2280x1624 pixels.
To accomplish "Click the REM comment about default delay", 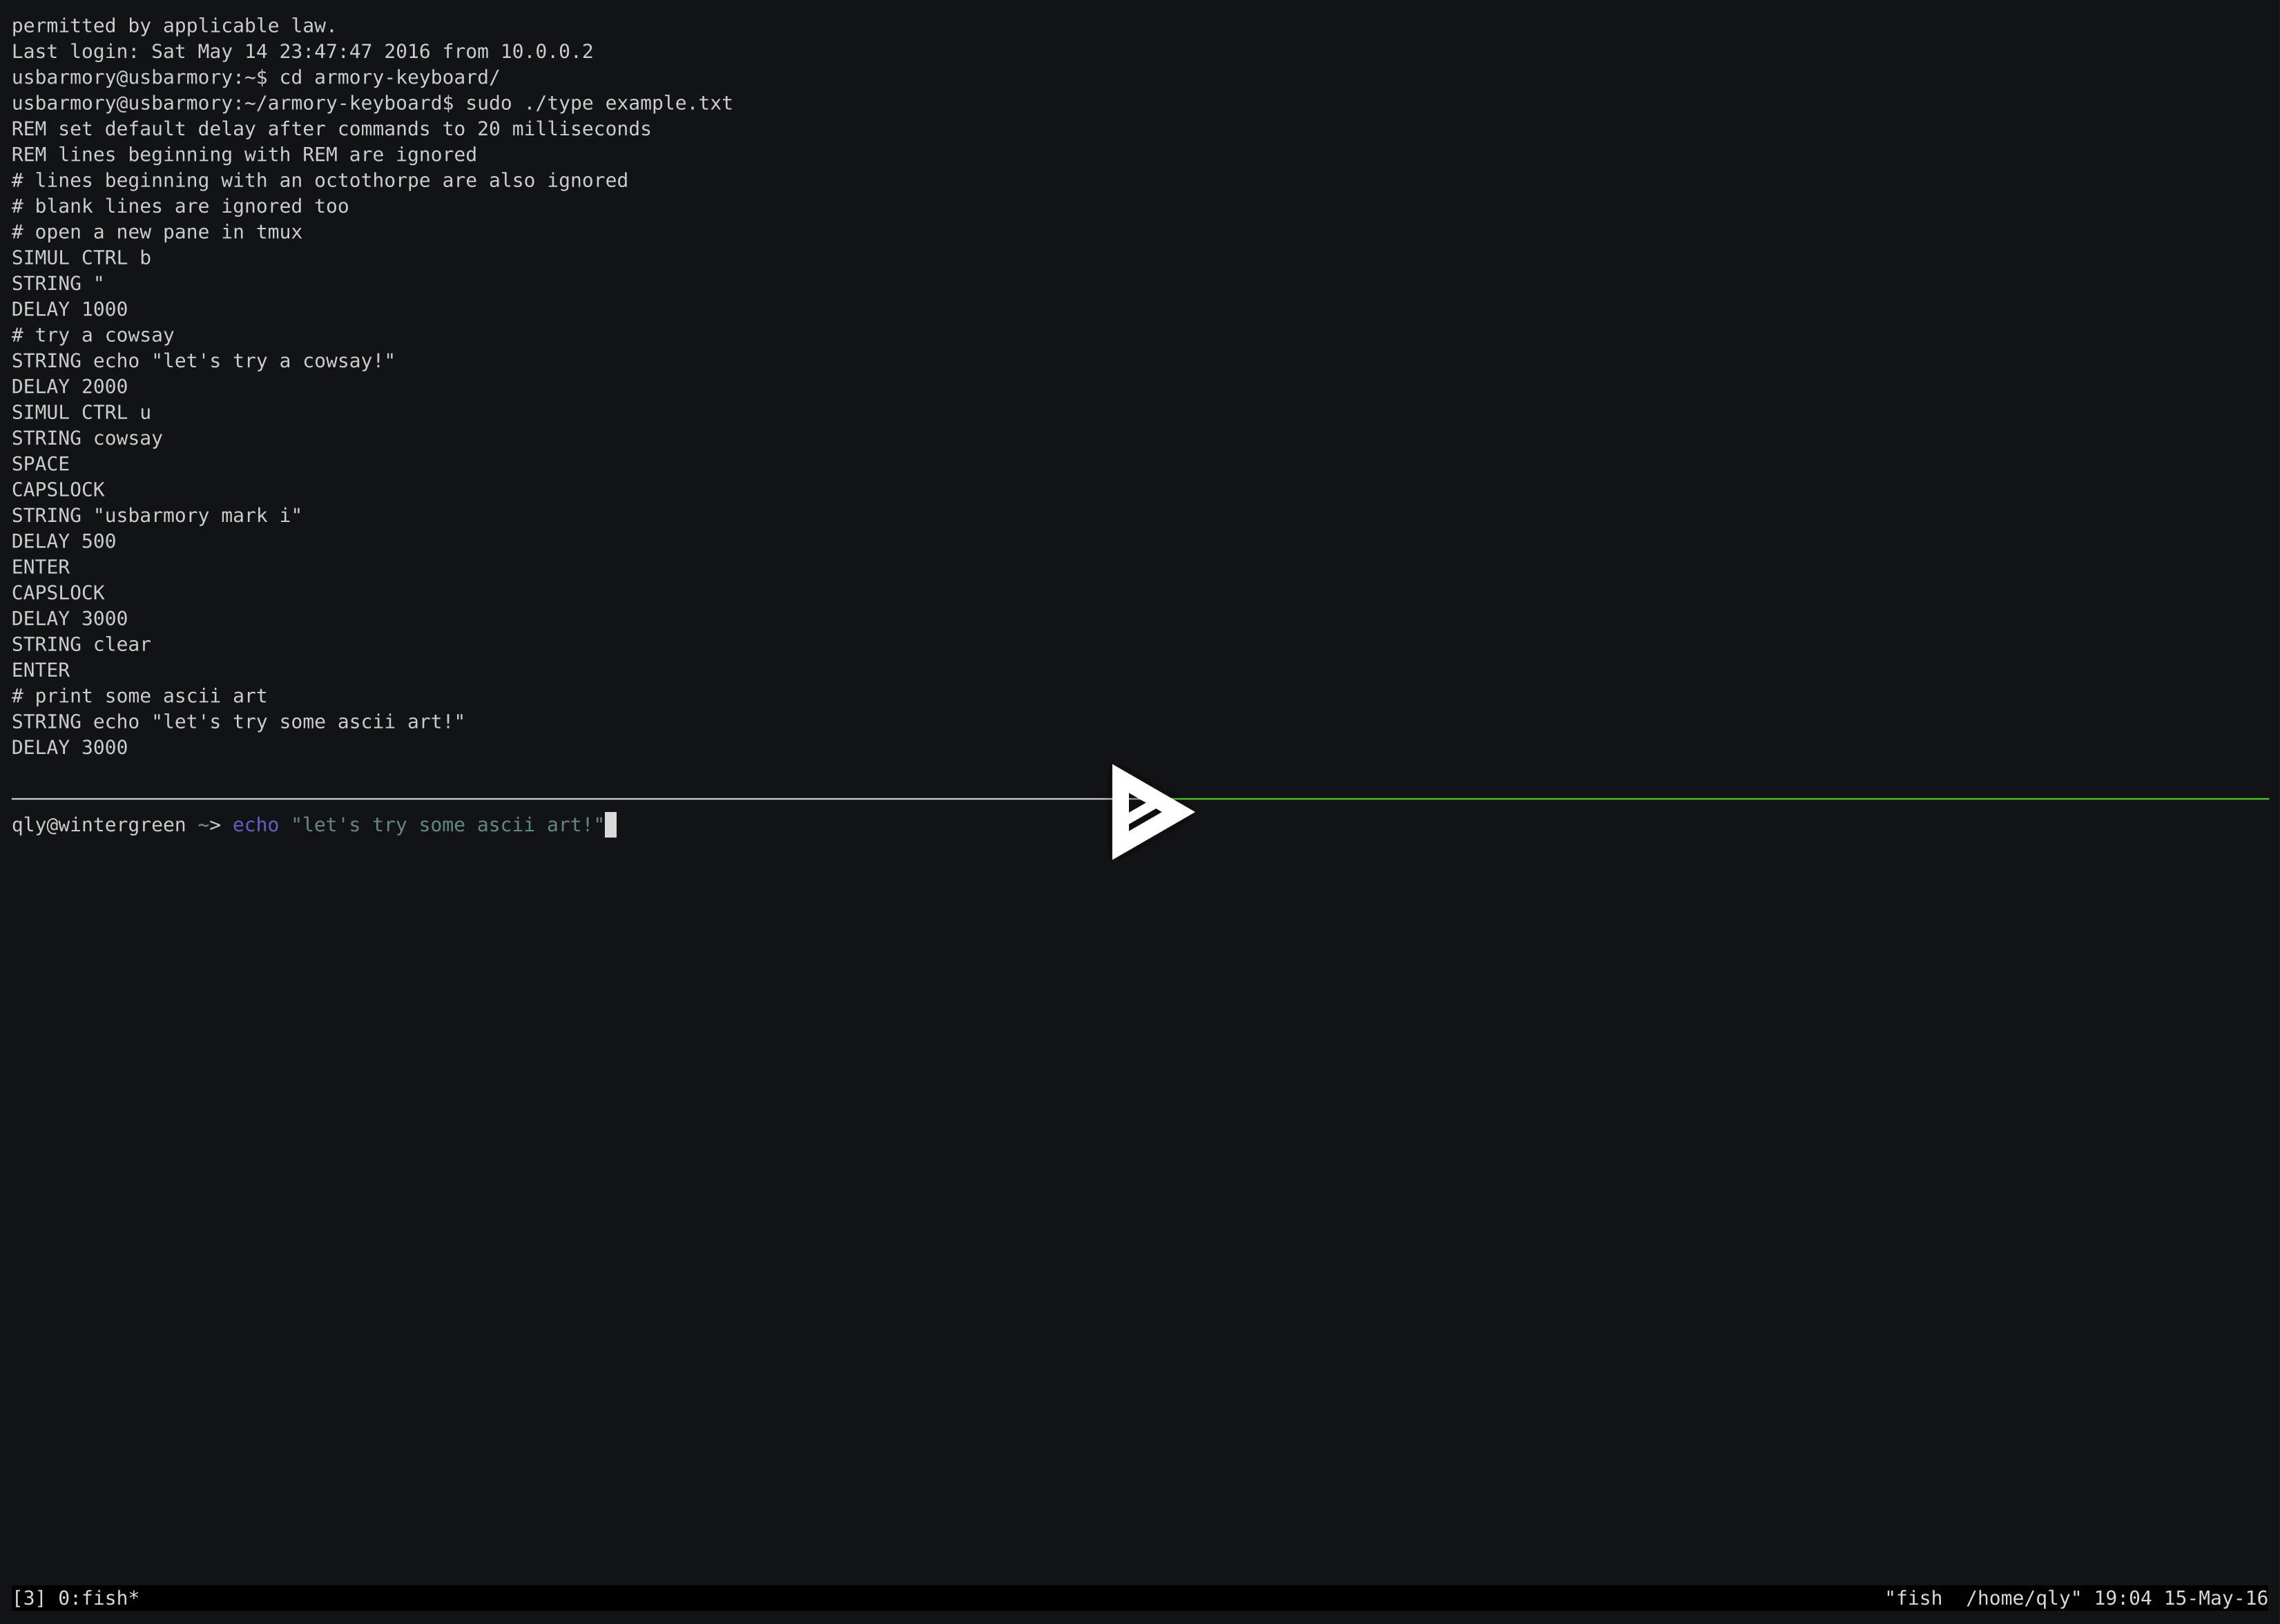I will pos(330,128).
